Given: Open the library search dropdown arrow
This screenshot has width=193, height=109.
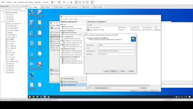Looking at the screenshot, I should point(26,9).
